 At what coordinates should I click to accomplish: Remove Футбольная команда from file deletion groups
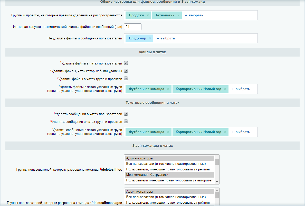pyautogui.click(x=168, y=89)
